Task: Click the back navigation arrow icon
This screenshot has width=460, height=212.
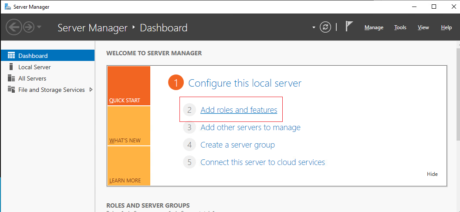Action: coord(14,27)
